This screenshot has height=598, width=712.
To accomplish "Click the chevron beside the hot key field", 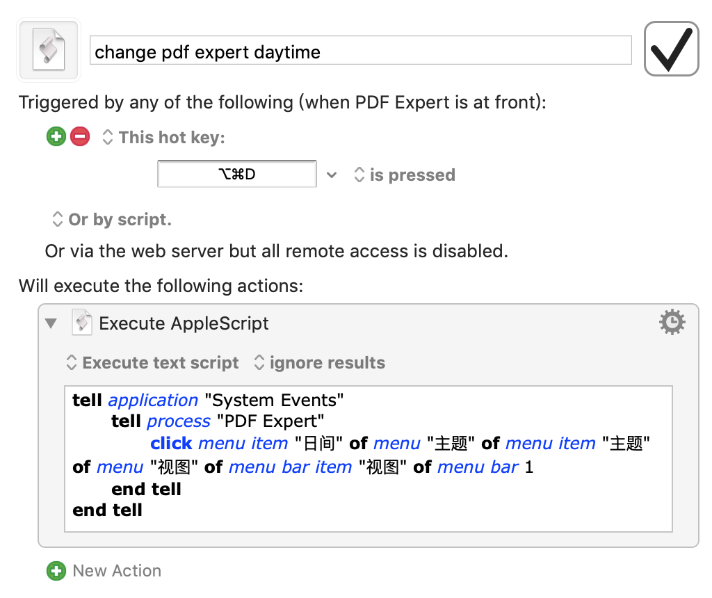I will coord(332,175).
